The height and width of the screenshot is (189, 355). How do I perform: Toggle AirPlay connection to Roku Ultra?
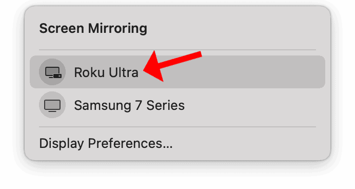pyautogui.click(x=177, y=72)
